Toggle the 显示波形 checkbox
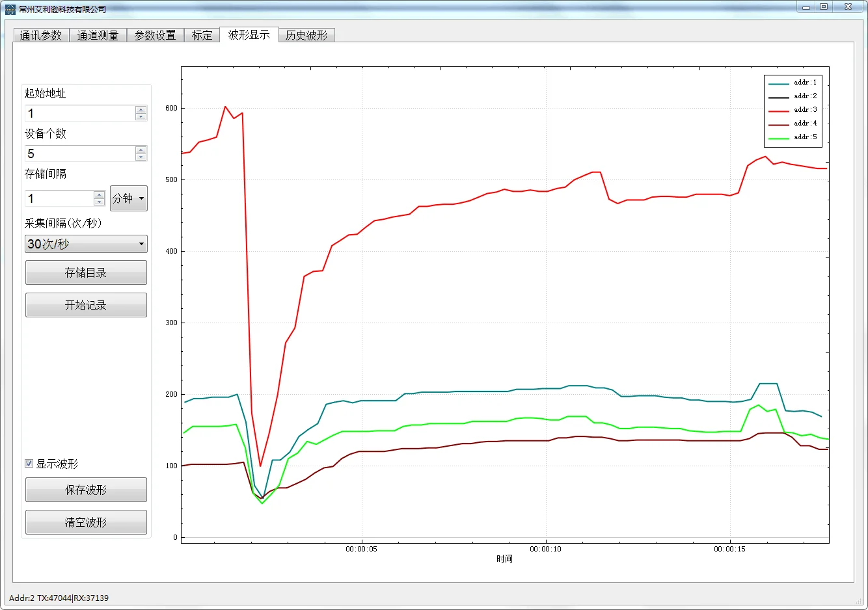Viewport: 868px width, 610px height. [29, 464]
